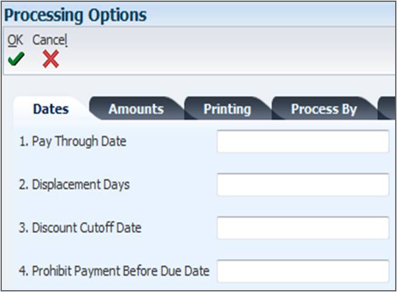Switch to the Amounts tab
The width and height of the screenshot is (397, 292).
[136, 109]
